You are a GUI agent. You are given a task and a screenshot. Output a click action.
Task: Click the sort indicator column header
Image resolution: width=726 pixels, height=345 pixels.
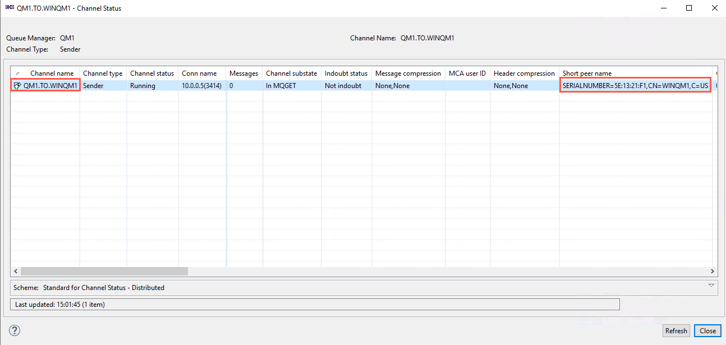[x=17, y=73]
